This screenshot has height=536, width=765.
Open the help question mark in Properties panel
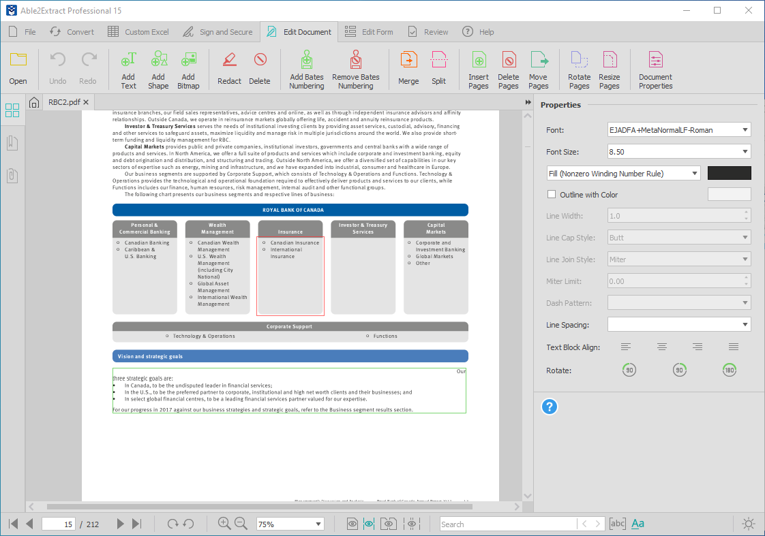(x=550, y=407)
